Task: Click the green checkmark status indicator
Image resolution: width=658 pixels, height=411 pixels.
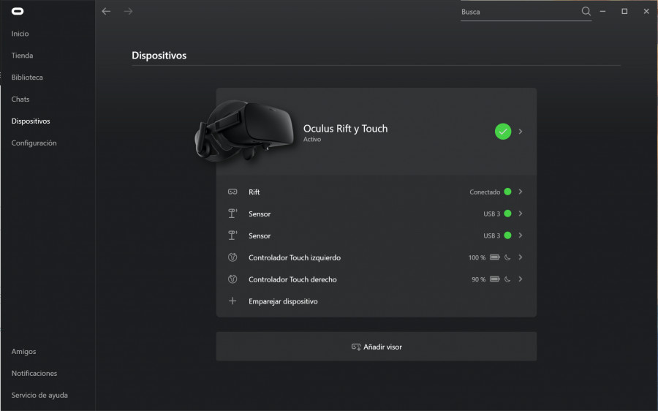Action: click(503, 132)
